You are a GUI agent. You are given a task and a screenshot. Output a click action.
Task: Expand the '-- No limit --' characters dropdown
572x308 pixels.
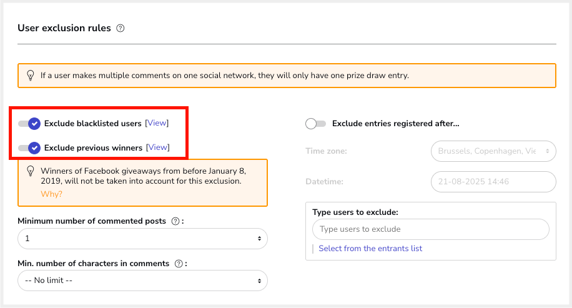pyautogui.click(x=142, y=281)
